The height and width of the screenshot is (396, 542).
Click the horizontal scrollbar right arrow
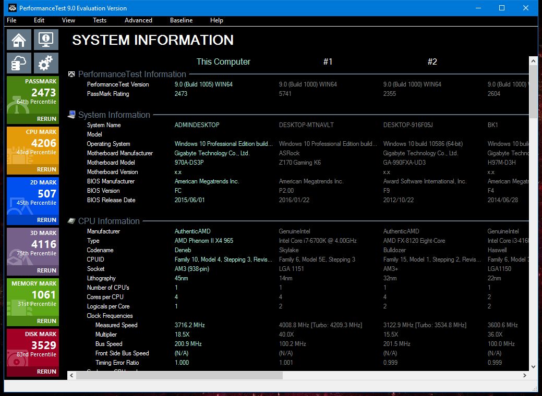[x=525, y=375]
